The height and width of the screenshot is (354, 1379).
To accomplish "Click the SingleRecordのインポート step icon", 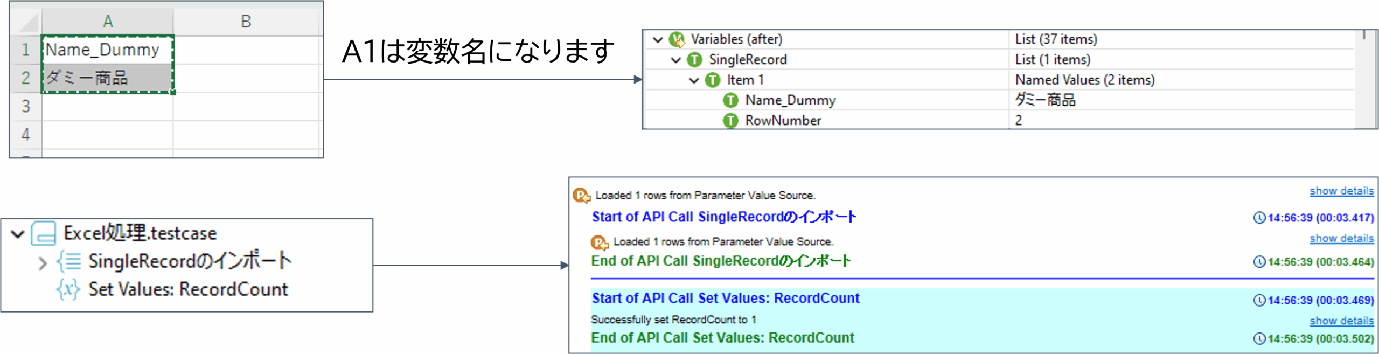I will [x=69, y=261].
